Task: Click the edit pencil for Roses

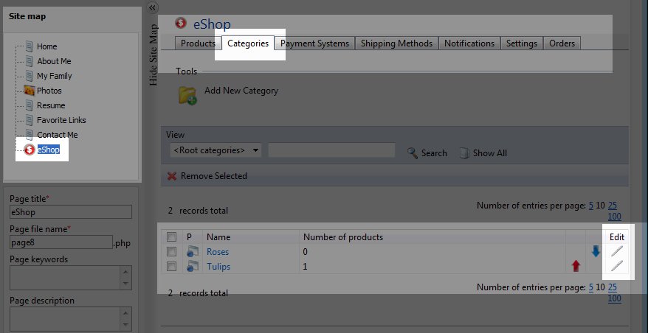Action: click(x=617, y=252)
